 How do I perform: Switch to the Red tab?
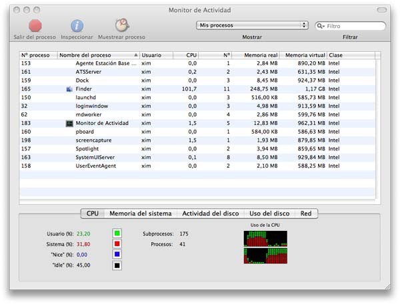point(306,214)
